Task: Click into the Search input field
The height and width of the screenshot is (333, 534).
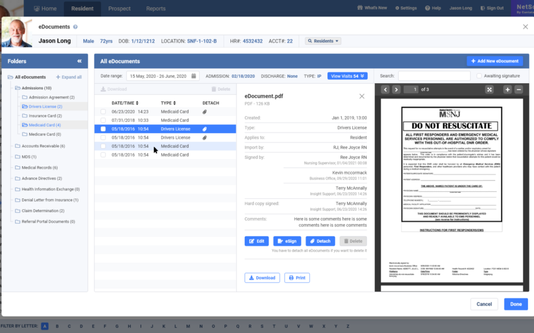Action: 434,76
